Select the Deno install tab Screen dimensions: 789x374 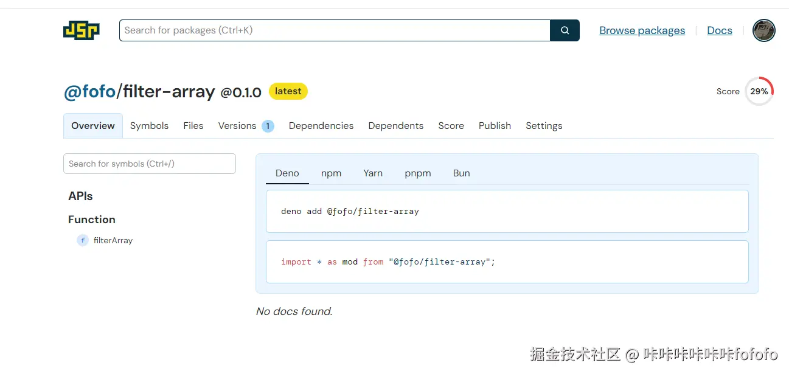click(287, 173)
